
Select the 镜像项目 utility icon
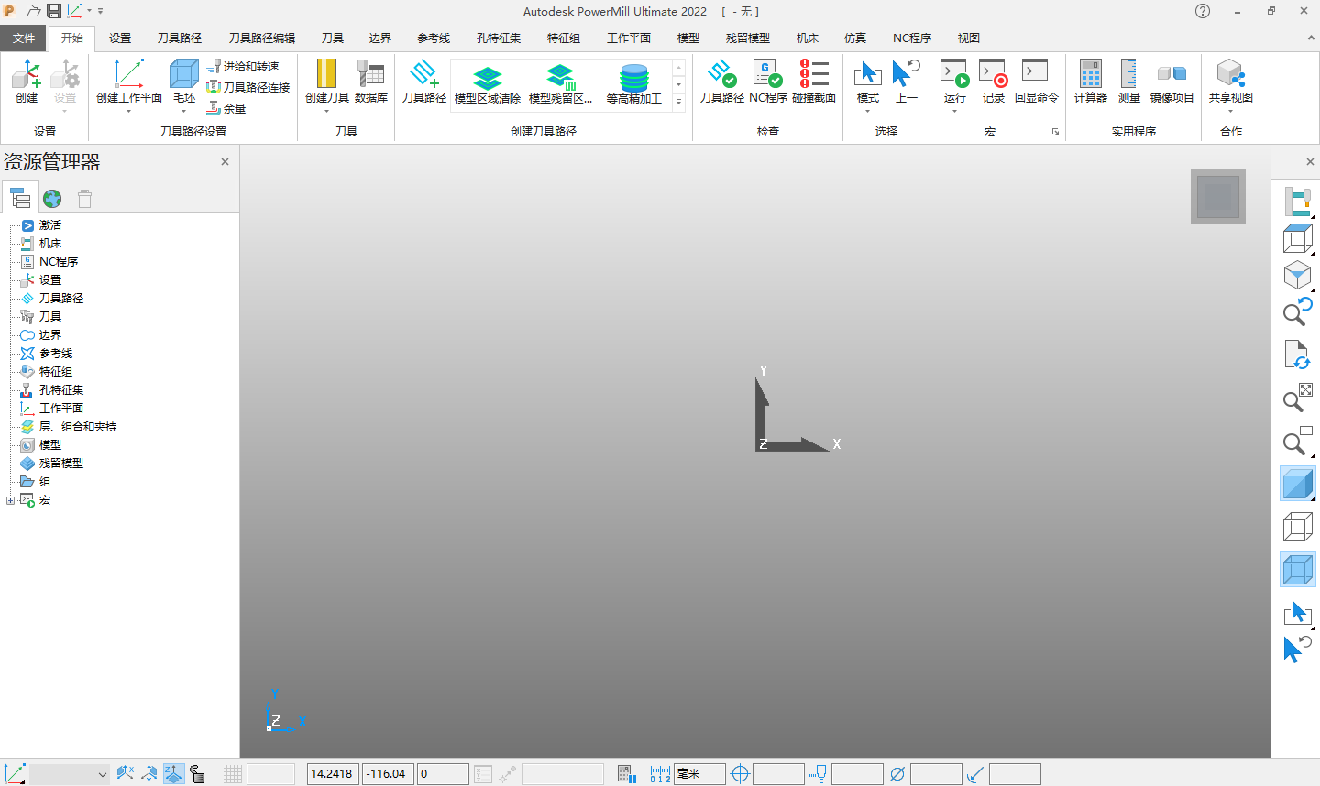(x=1171, y=82)
